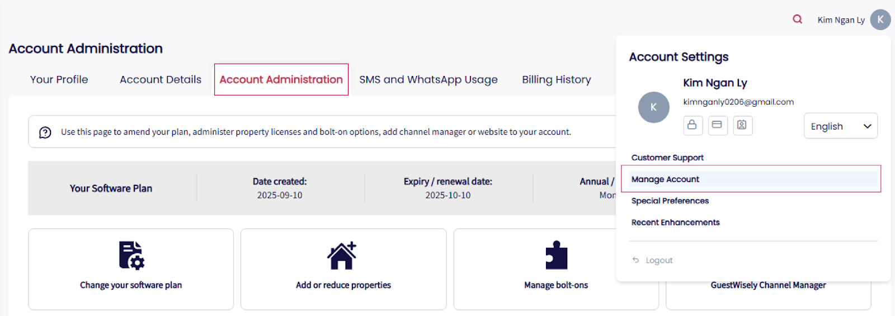Open the English language dropdown
This screenshot has width=895, height=316.
point(840,126)
